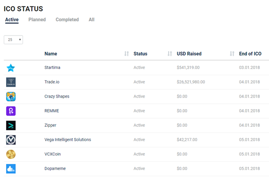269x177 pixels.
Task: Select Active status in Zipper row
Action: 140,125
